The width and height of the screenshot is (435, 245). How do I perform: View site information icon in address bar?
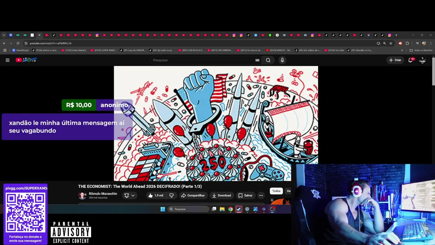coord(26,43)
